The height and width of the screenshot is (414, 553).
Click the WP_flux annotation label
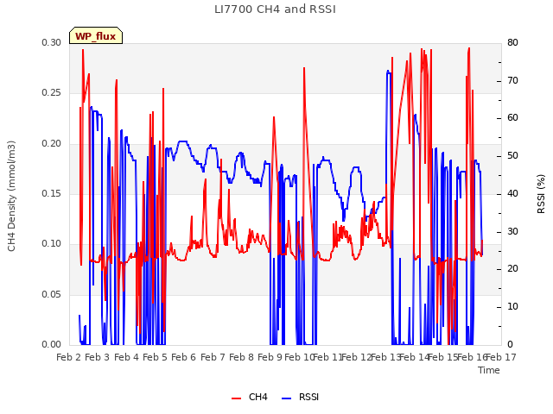point(96,36)
